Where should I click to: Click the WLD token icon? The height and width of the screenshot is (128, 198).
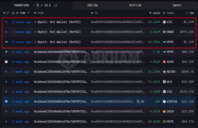tap(164, 82)
